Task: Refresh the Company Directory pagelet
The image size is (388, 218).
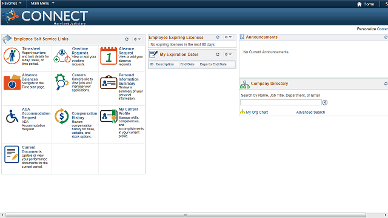Action: pos(386,84)
